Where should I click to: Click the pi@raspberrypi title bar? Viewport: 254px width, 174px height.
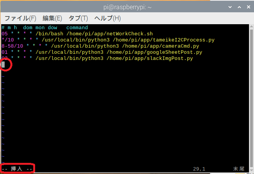127,6
